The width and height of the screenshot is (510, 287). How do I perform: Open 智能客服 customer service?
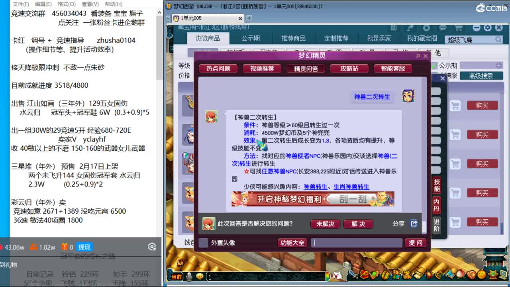pos(393,69)
